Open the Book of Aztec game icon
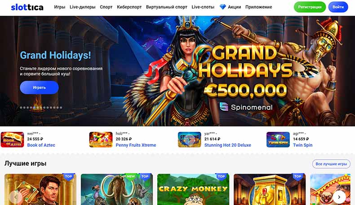Image resolution: width=355 pixels, height=205 pixels. coord(12,140)
